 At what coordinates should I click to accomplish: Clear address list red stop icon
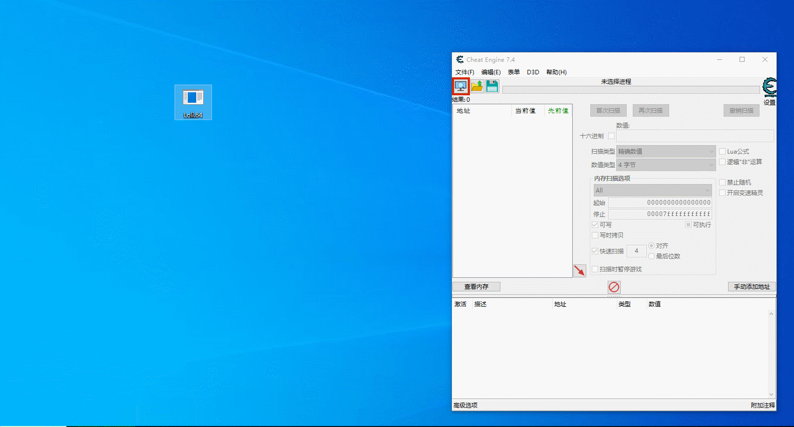(614, 287)
